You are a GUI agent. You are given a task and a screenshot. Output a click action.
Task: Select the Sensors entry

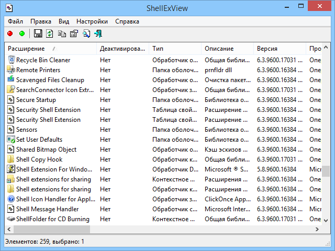[x=27, y=130]
